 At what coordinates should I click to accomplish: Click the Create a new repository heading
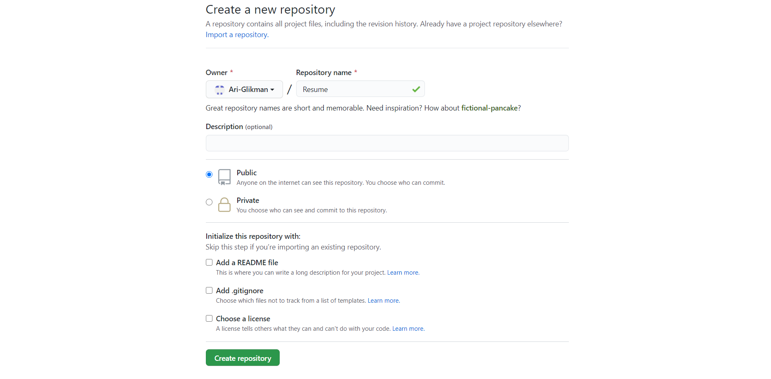point(270,9)
